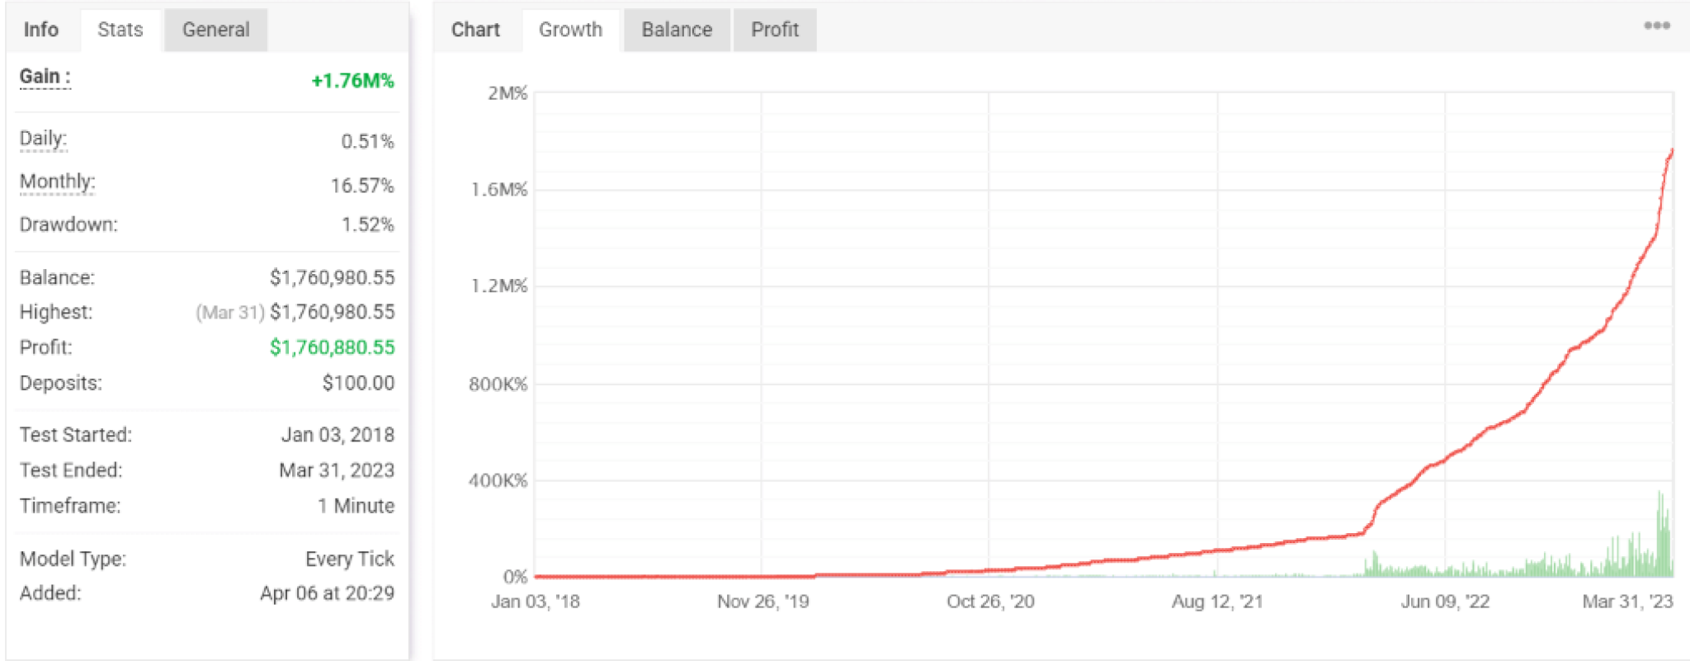
Task: Click the underlined Gain label
Action: tap(45, 77)
